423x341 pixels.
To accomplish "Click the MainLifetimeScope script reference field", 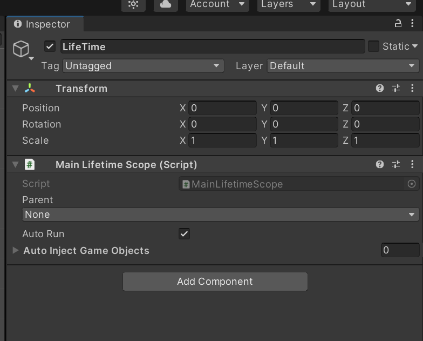I will pos(299,184).
